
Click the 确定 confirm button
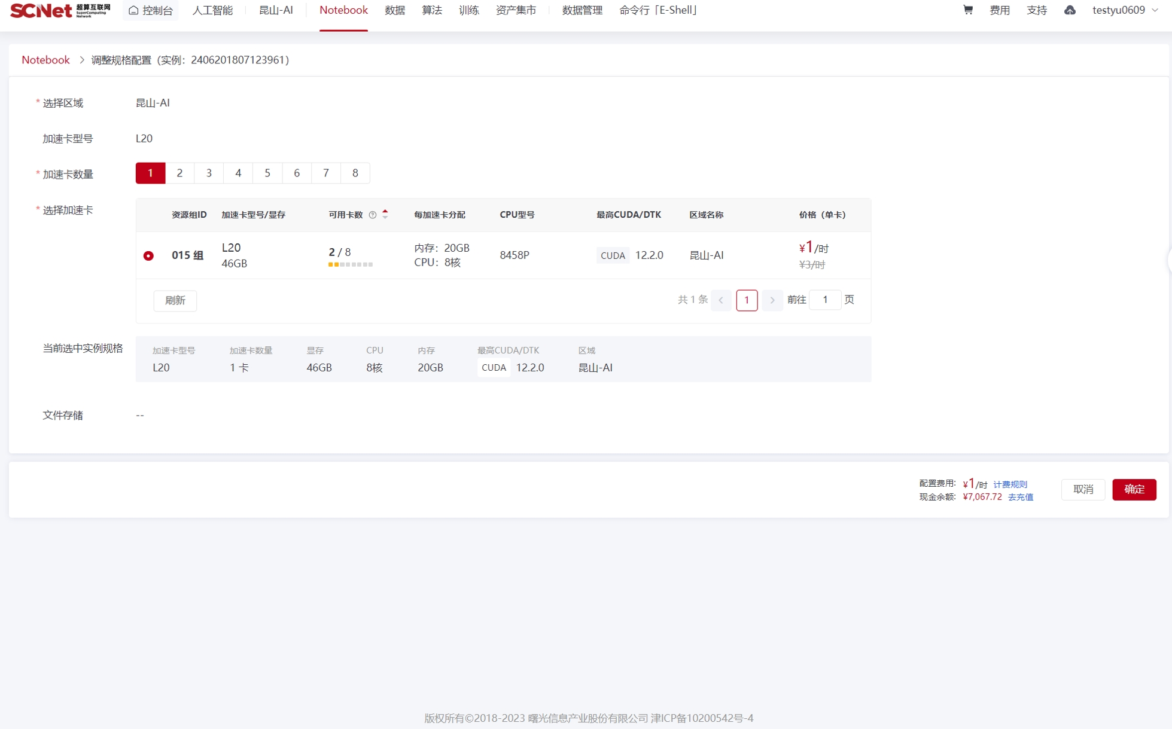pyautogui.click(x=1134, y=489)
